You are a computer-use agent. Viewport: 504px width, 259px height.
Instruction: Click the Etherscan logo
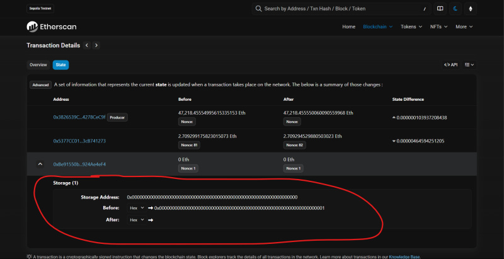click(x=52, y=26)
